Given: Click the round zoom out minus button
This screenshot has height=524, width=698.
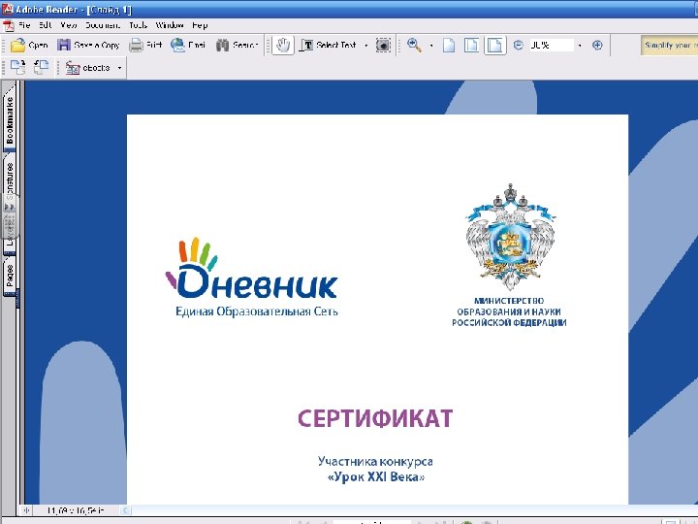Looking at the screenshot, I should click(x=518, y=45).
